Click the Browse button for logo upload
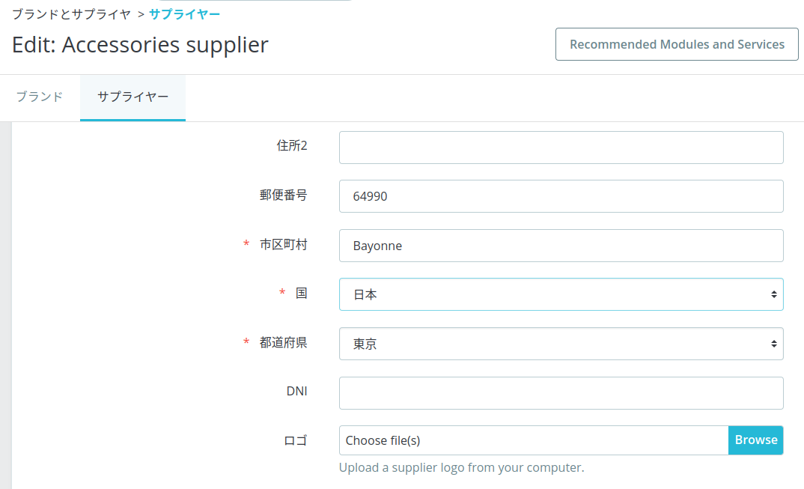Screen dimensions: 804x489 756,440
